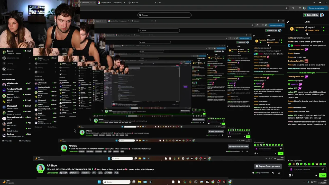Click Obtén KICKs button

[310, 15]
